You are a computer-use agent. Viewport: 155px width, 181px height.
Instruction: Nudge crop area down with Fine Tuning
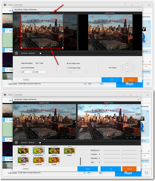click(127, 71)
